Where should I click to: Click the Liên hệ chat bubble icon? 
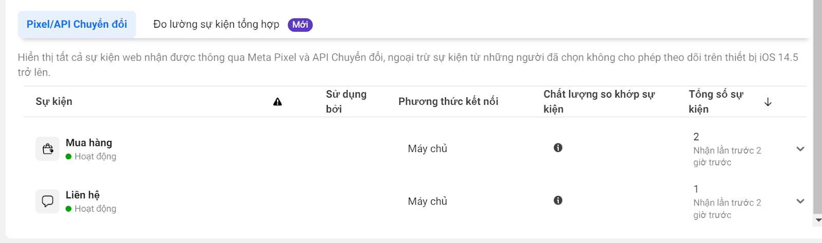(x=48, y=201)
